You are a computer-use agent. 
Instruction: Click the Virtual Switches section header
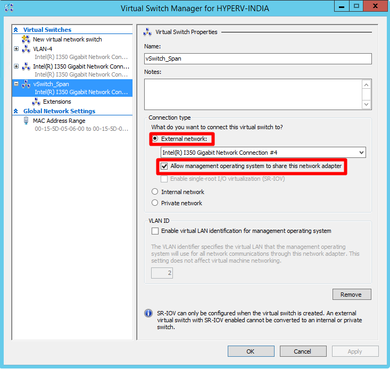tap(47, 30)
